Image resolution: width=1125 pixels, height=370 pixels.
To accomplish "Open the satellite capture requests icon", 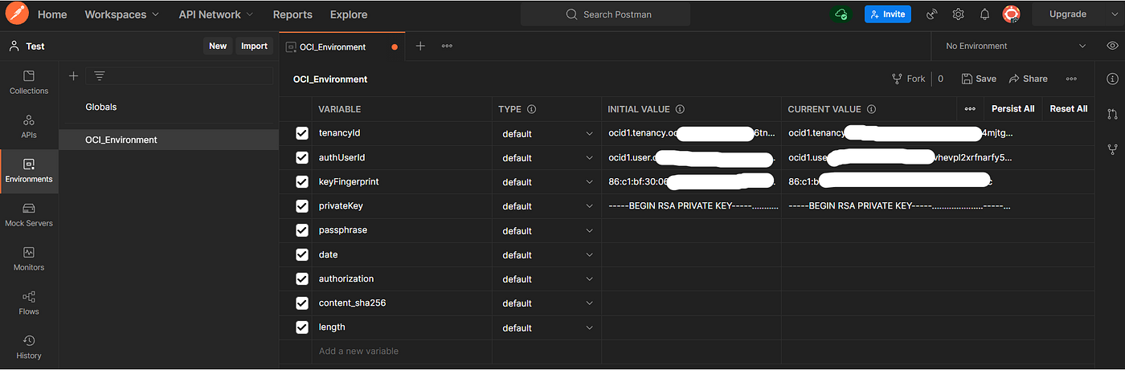I will pos(932,14).
